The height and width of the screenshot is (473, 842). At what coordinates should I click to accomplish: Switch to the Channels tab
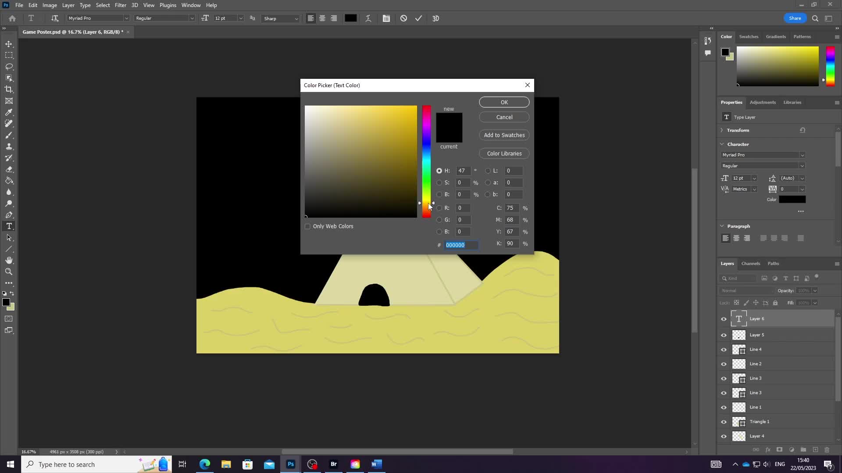[751, 264]
